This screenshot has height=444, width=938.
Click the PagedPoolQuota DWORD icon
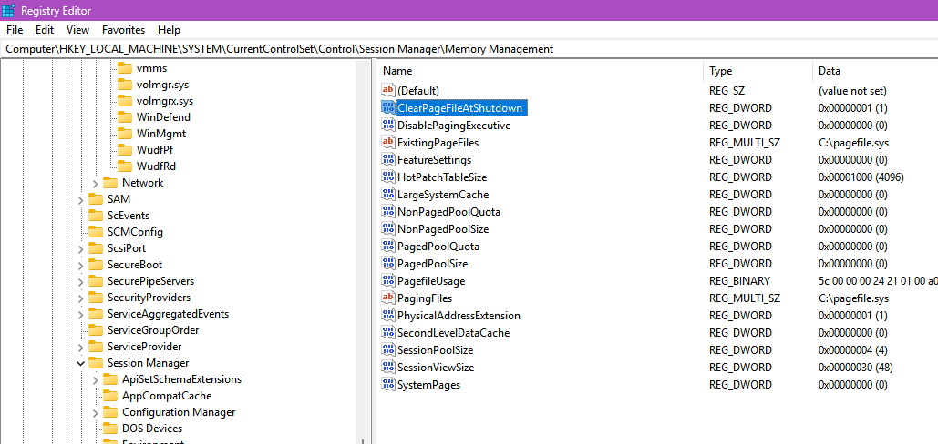point(389,247)
